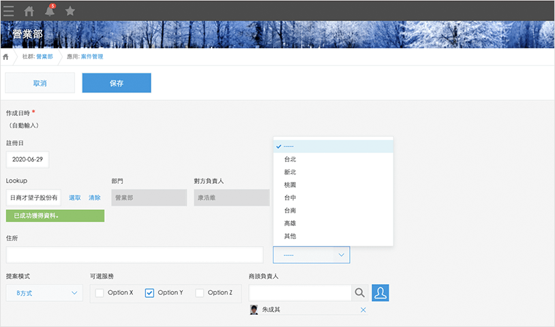Click search magnifier for 商談負責人
555x327 pixels.
point(359,293)
